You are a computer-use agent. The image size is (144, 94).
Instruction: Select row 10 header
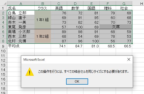tap(3, 51)
